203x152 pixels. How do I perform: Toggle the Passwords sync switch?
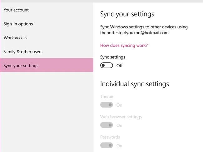pos(106,145)
